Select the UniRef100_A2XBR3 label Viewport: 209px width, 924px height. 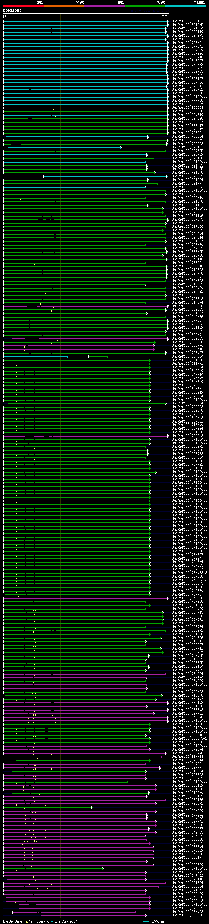click(x=187, y=277)
